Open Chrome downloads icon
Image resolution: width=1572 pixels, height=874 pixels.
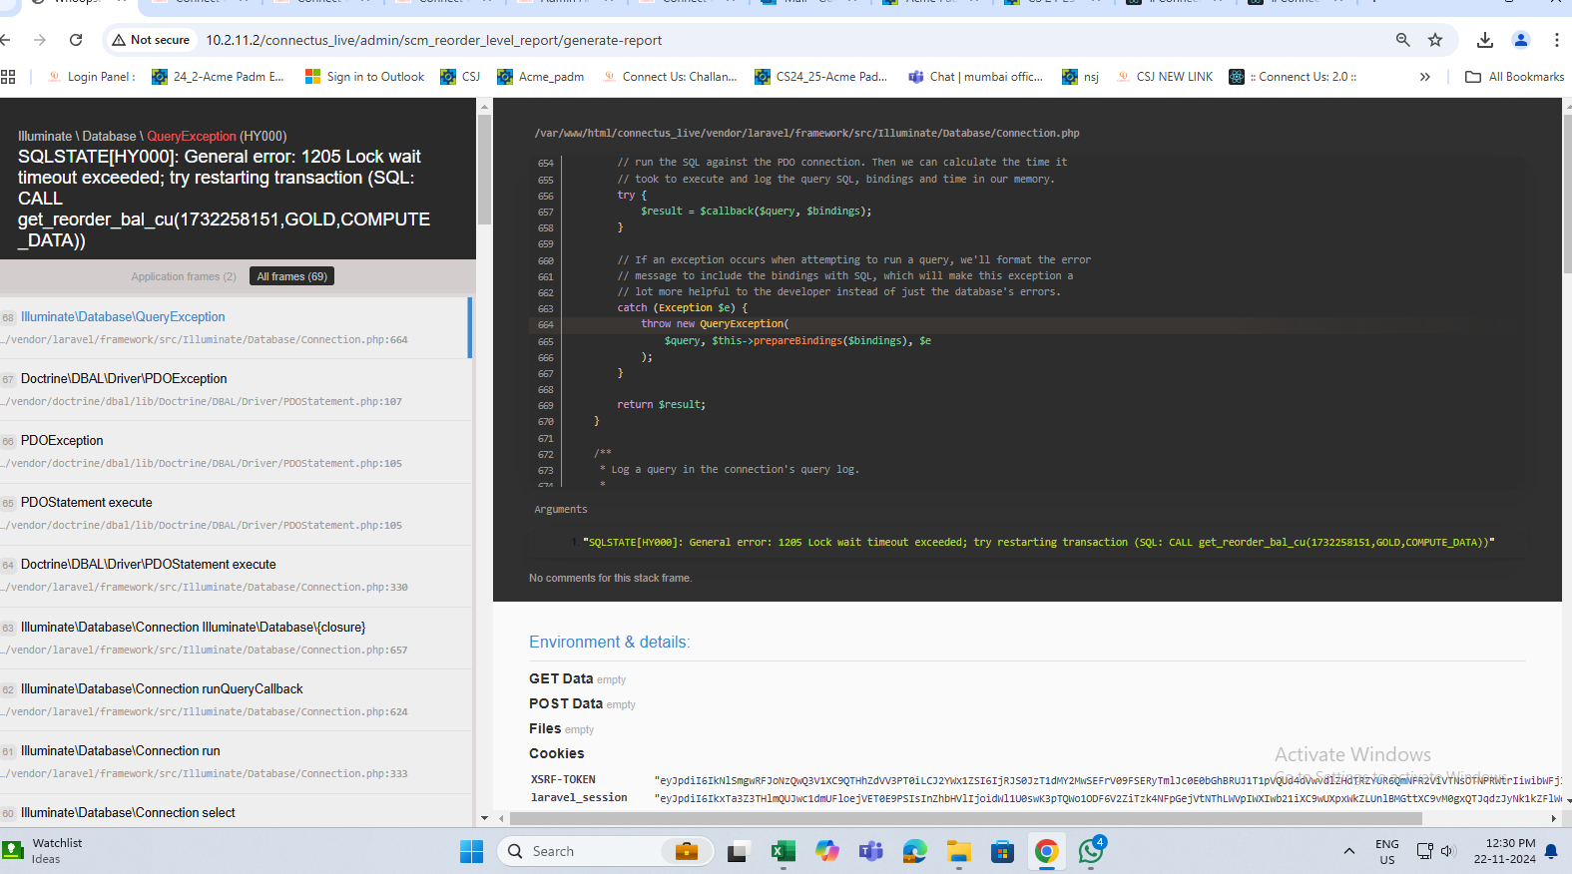coord(1485,40)
